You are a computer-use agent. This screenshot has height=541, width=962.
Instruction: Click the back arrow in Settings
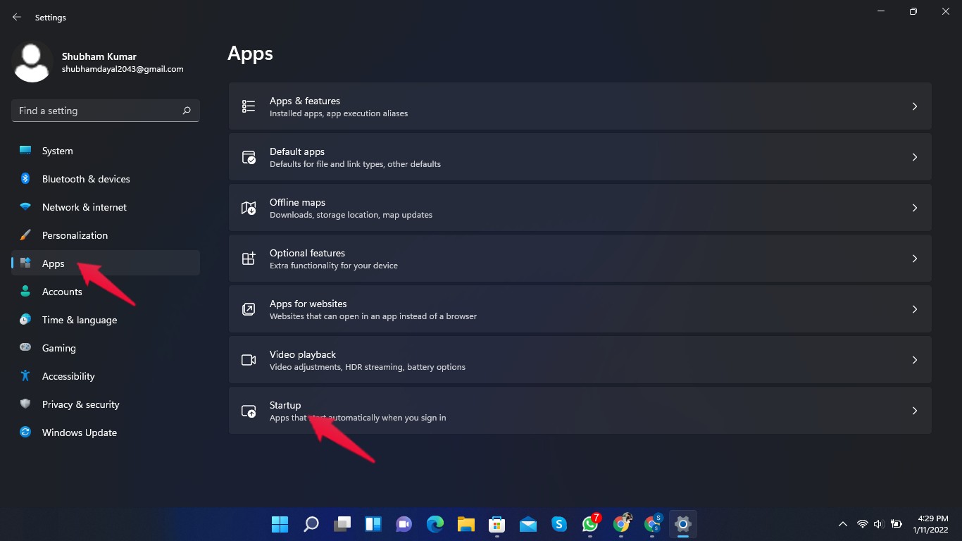tap(17, 17)
